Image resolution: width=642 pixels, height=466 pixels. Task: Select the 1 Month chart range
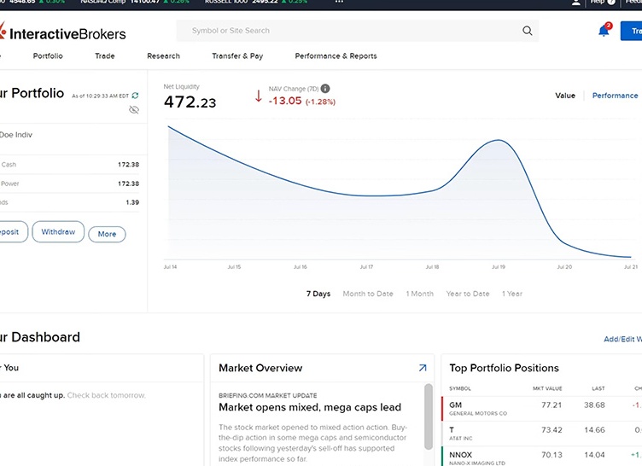point(420,294)
